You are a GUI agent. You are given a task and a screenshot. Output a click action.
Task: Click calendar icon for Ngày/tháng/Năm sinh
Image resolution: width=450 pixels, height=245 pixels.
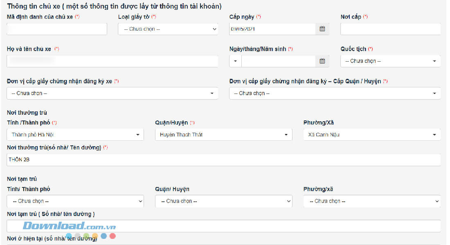point(322,61)
